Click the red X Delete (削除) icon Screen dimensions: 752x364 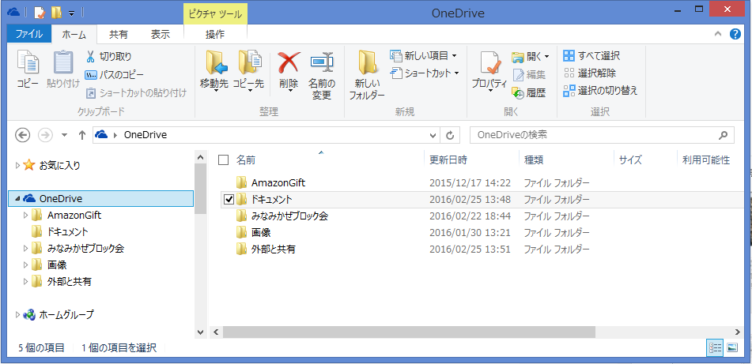289,62
